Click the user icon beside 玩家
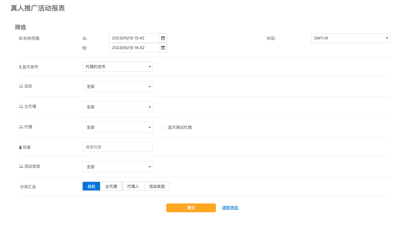408x248 pixels. pyautogui.click(x=20, y=147)
